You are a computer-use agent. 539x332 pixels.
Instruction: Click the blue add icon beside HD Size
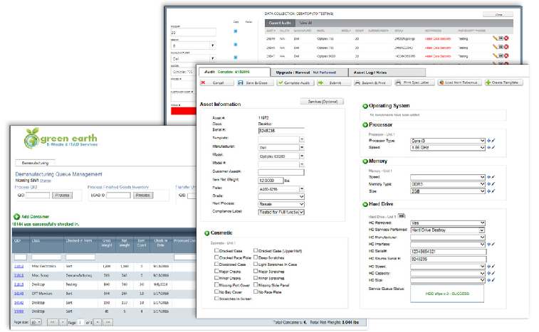(x=489, y=280)
